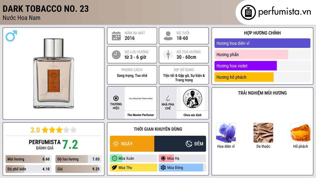Image resolution: width=316 pixels, height=178 pixels.
Task: Click the DARK TOBACCO NO. 23 title
Action: point(46,9)
